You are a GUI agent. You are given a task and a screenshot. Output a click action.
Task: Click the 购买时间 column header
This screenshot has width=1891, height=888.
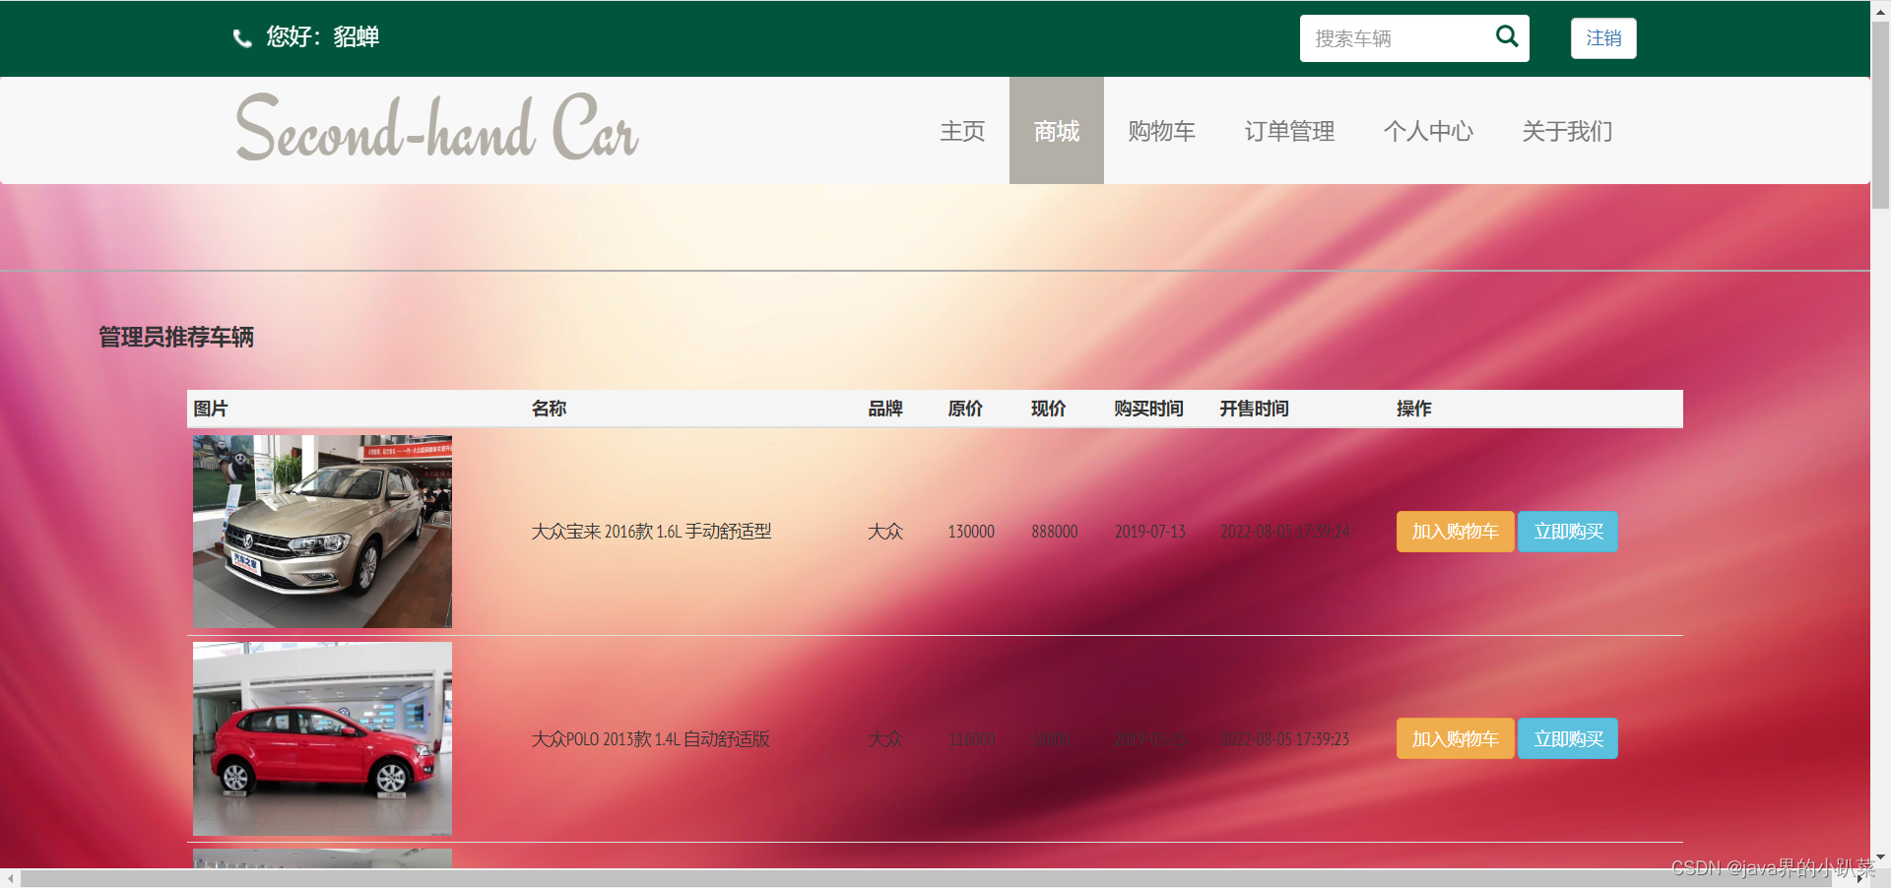tap(1148, 409)
